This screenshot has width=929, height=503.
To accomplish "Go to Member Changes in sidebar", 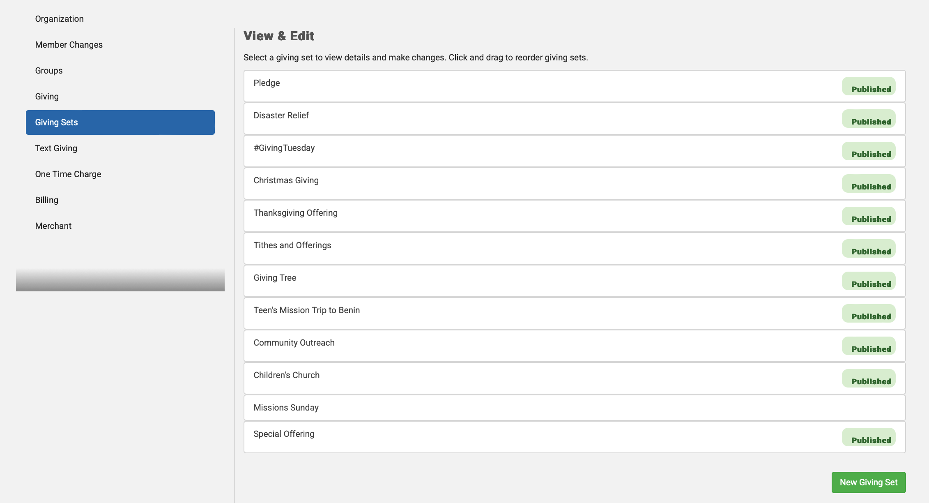I will pos(69,45).
